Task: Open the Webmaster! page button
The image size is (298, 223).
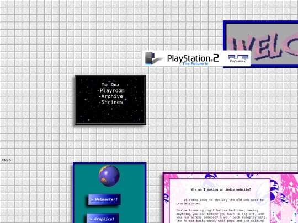Action: tap(104, 199)
